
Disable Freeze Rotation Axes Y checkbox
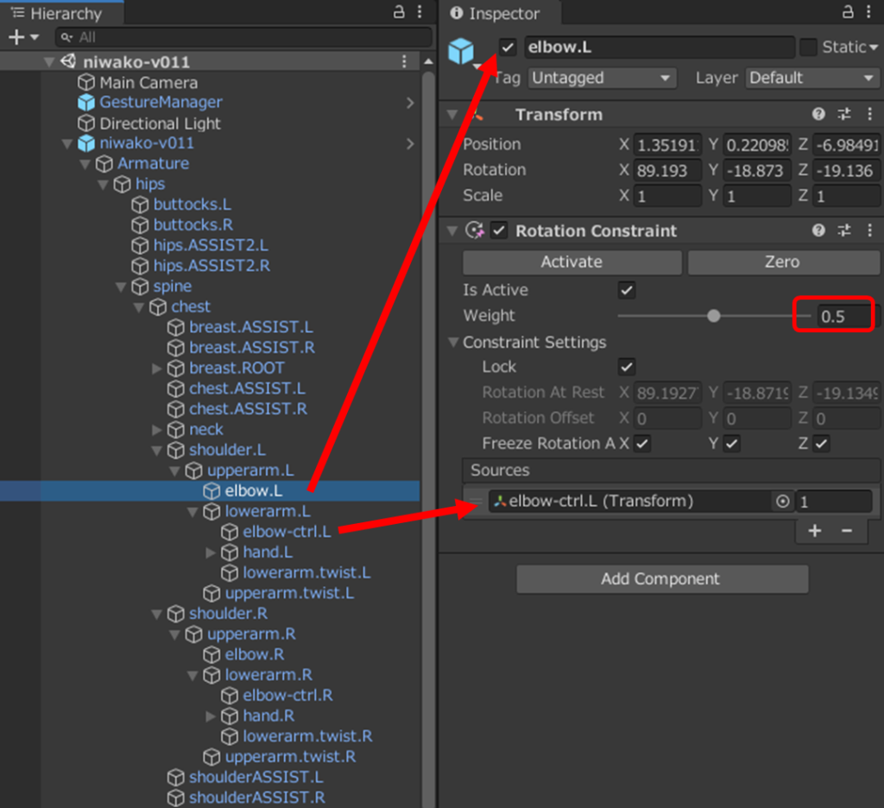[x=732, y=444]
